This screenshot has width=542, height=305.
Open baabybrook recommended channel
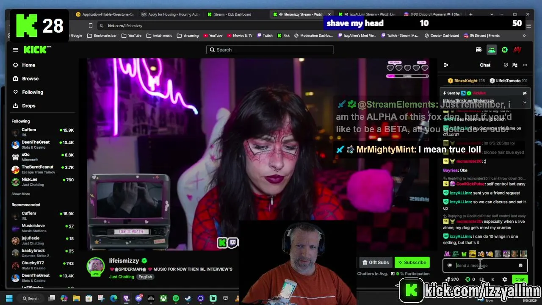point(42,253)
